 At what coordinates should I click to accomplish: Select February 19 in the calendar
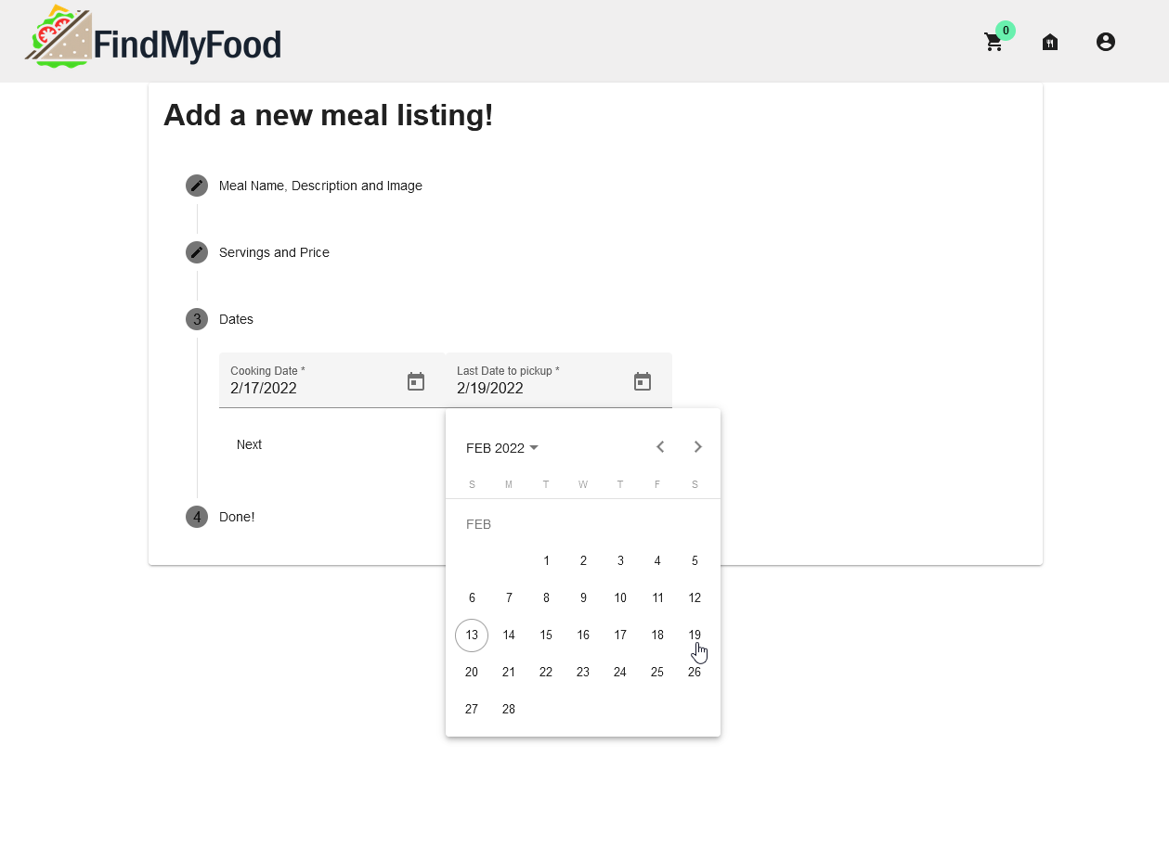click(695, 635)
